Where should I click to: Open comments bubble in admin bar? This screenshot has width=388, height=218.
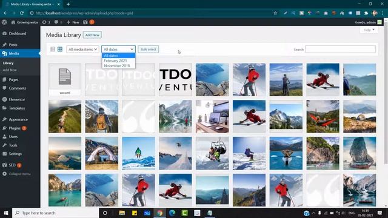coord(58,22)
